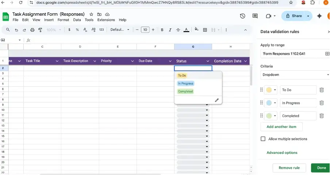Click the Share button
330x175 pixels.
click(294, 16)
